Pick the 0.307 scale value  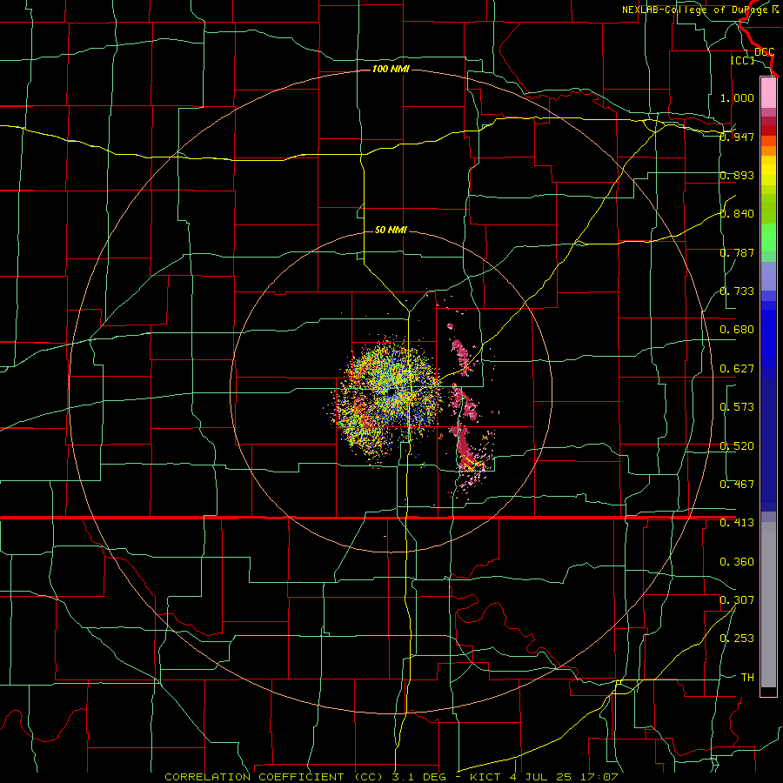pyautogui.click(x=737, y=600)
